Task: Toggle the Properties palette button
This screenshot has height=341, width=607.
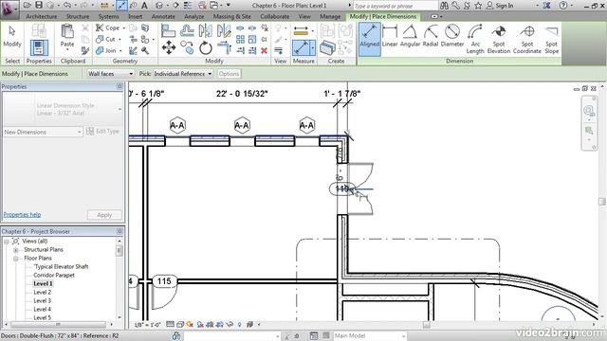Action: [x=39, y=48]
